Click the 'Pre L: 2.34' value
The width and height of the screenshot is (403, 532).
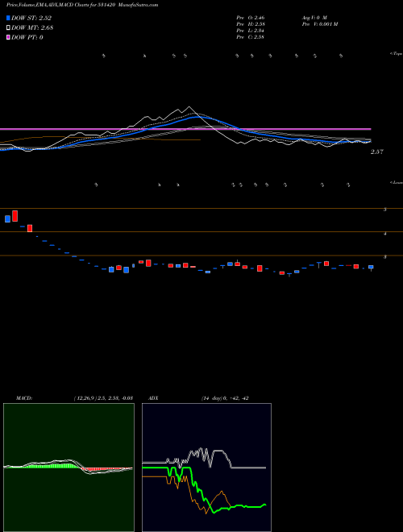click(251, 31)
